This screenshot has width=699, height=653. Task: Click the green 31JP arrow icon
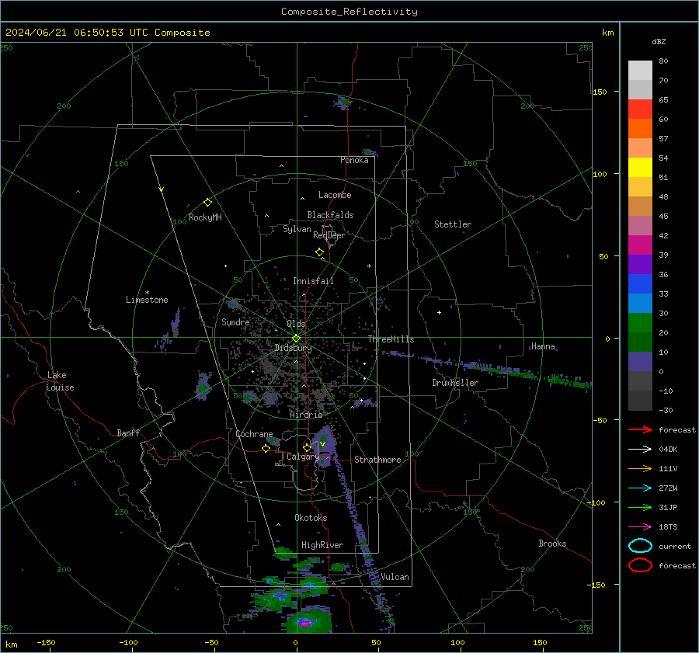[x=640, y=507]
